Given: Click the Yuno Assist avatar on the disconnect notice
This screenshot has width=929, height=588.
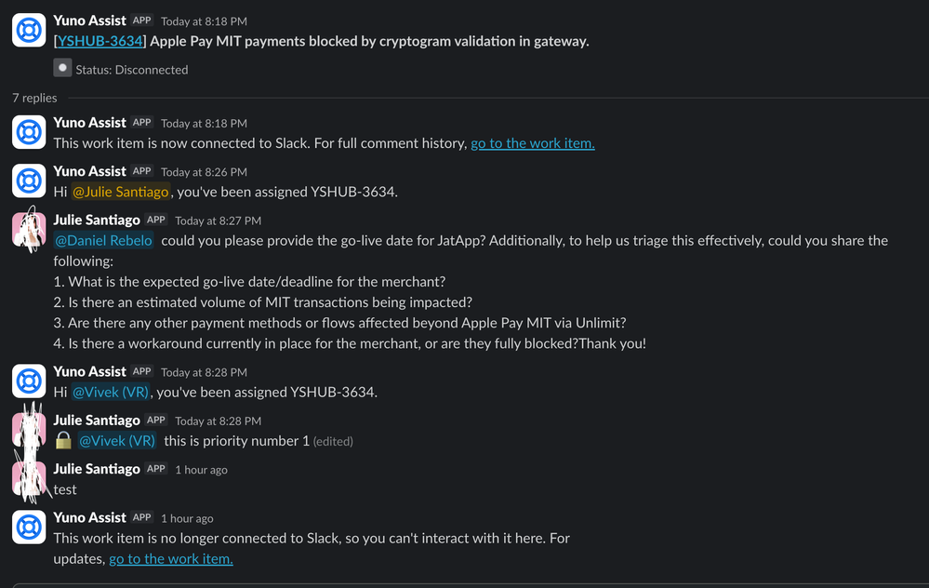Looking at the screenshot, I should point(28,528).
